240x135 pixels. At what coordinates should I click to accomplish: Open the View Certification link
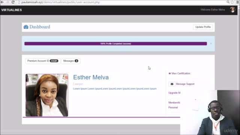[x=181, y=73]
